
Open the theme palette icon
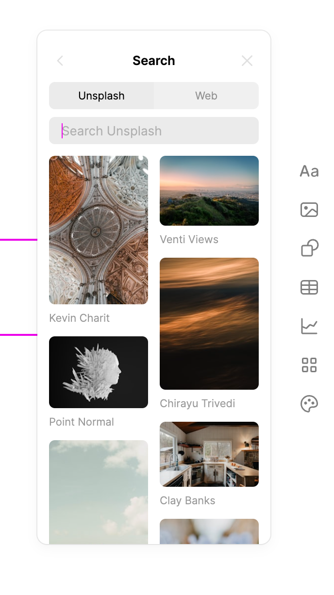(309, 403)
